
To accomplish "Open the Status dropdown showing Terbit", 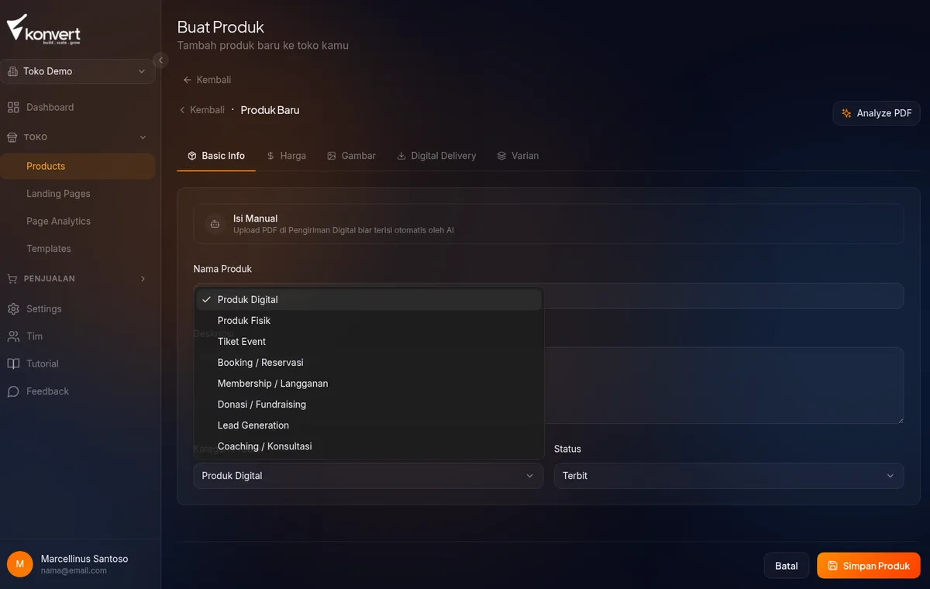I will [x=728, y=476].
